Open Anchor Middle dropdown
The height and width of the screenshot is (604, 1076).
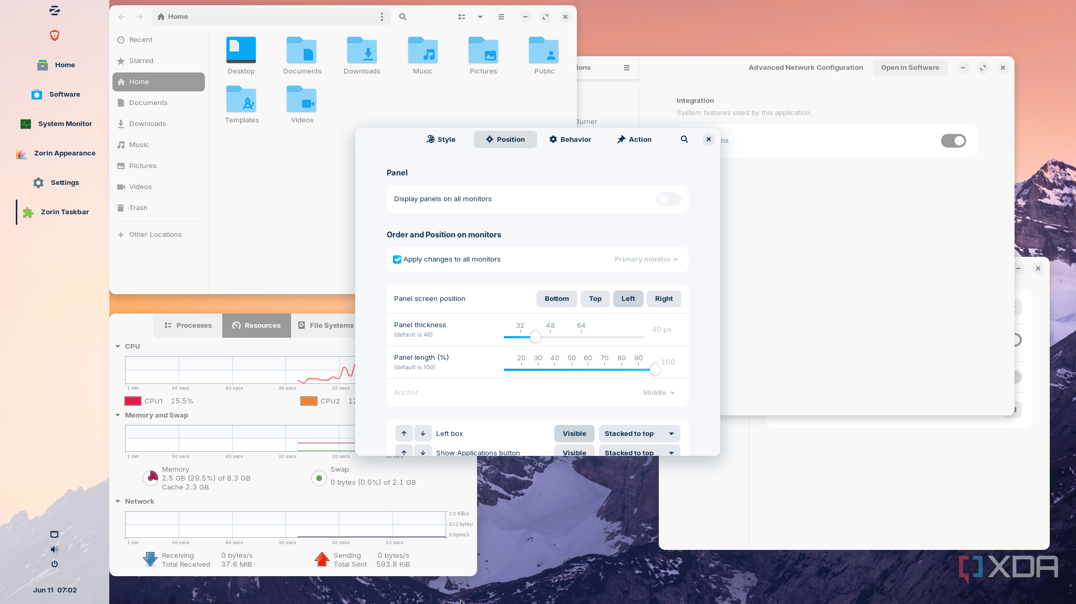(659, 393)
